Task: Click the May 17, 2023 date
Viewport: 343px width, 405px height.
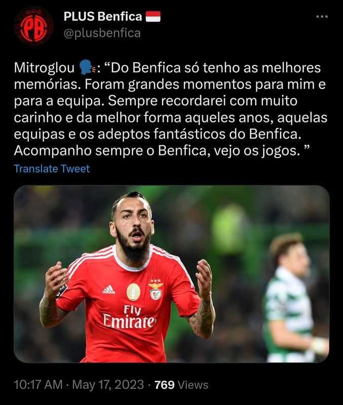Action: point(108,385)
